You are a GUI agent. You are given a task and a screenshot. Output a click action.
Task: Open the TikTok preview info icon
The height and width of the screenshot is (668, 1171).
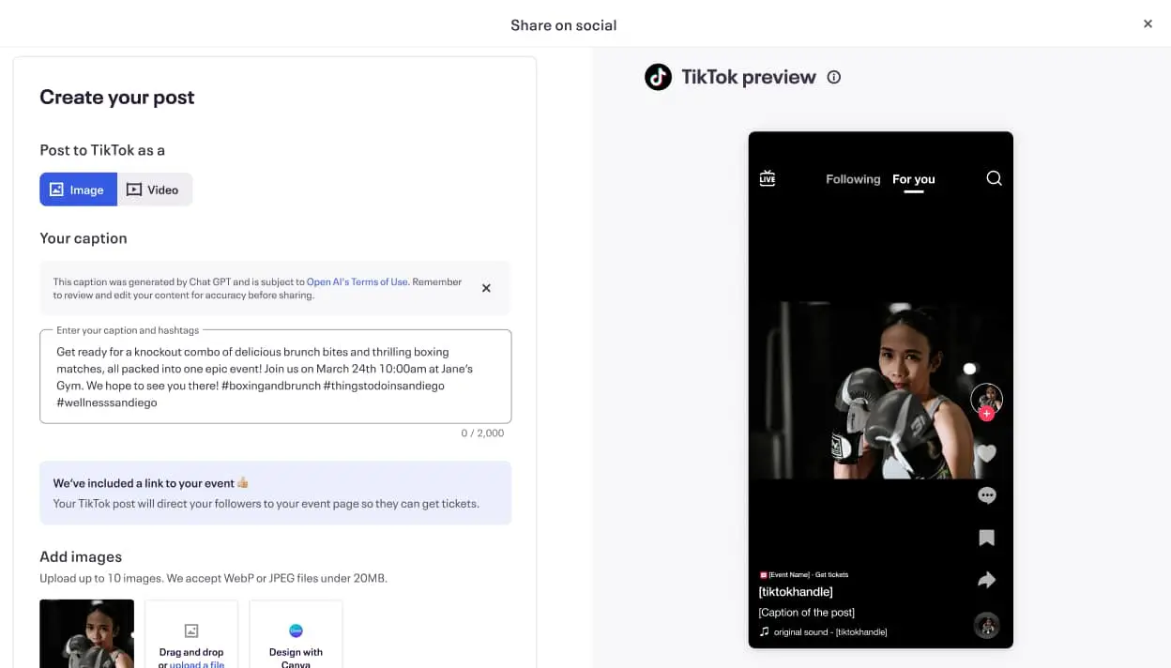[x=834, y=77]
